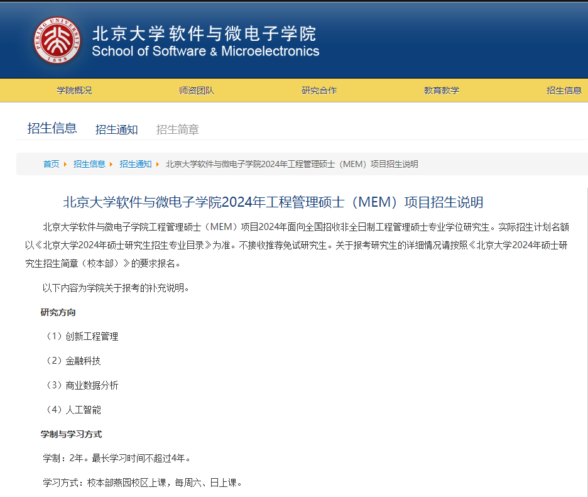
Task: Click School of Software & Microelectronics subtitle
Action: click(205, 51)
